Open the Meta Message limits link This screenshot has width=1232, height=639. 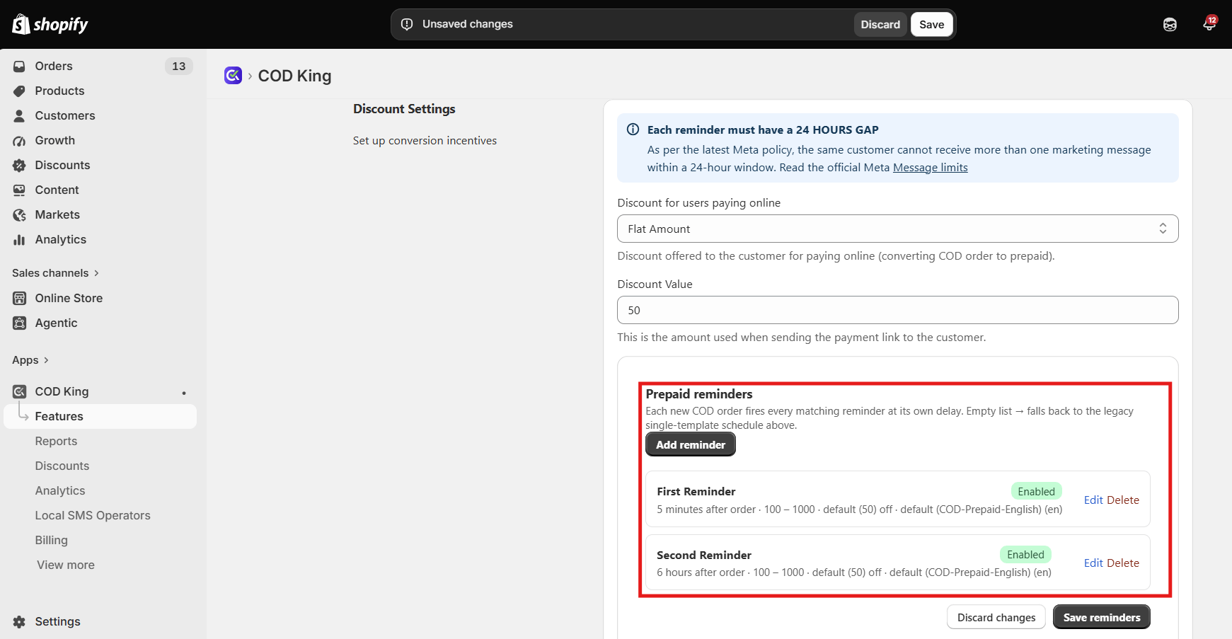930,168
